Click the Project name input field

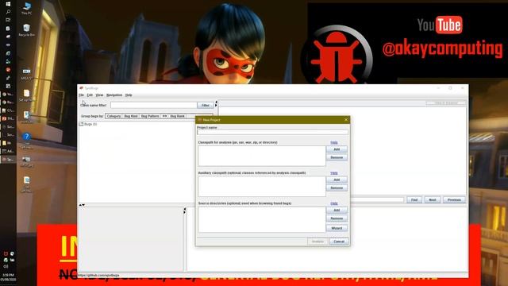coord(272,132)
